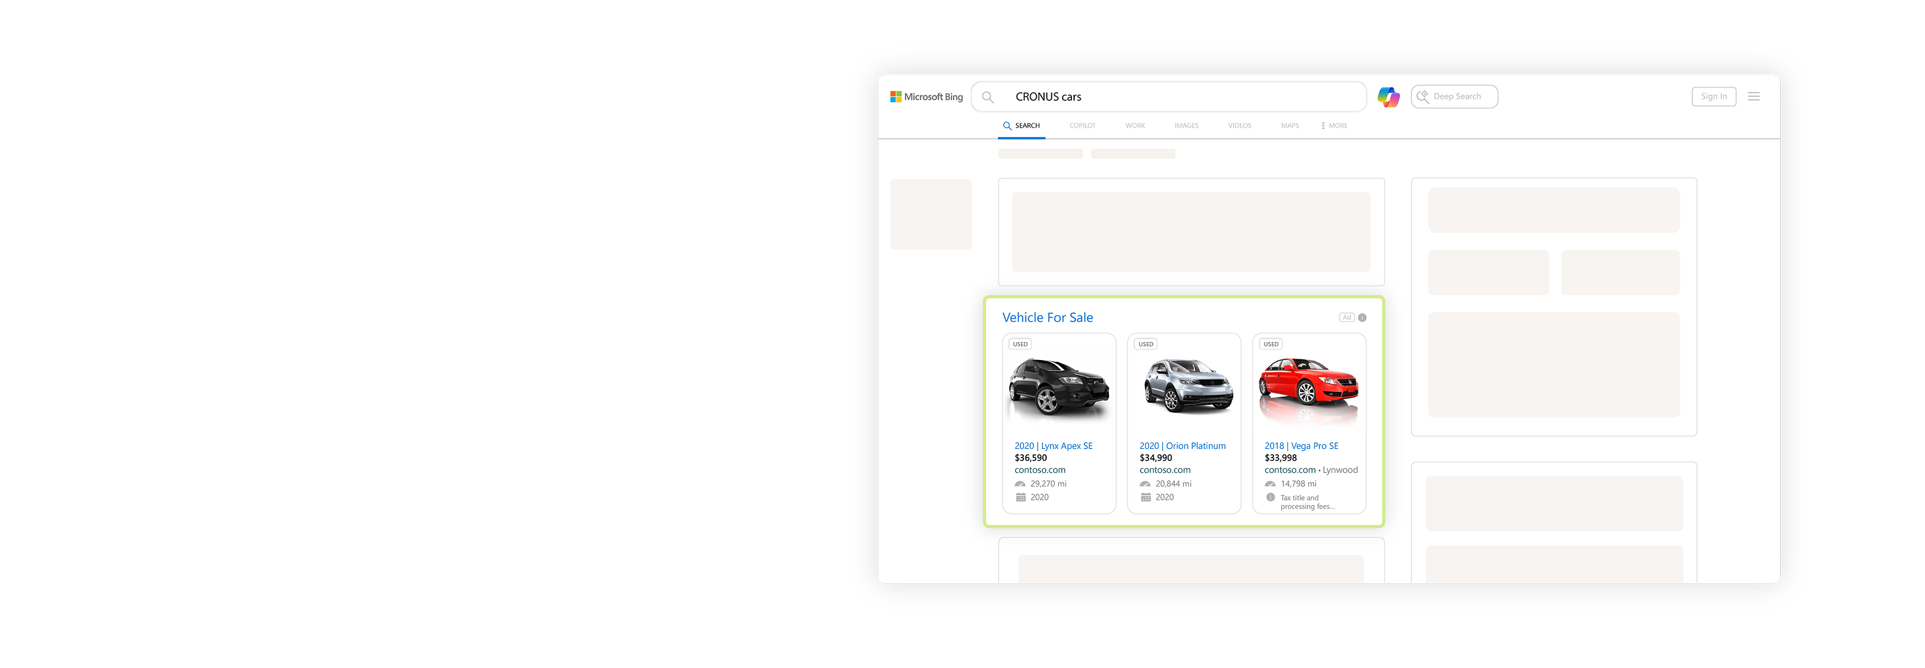Click the info icon beside Tax title
1925x668 pixels.
1271,498
